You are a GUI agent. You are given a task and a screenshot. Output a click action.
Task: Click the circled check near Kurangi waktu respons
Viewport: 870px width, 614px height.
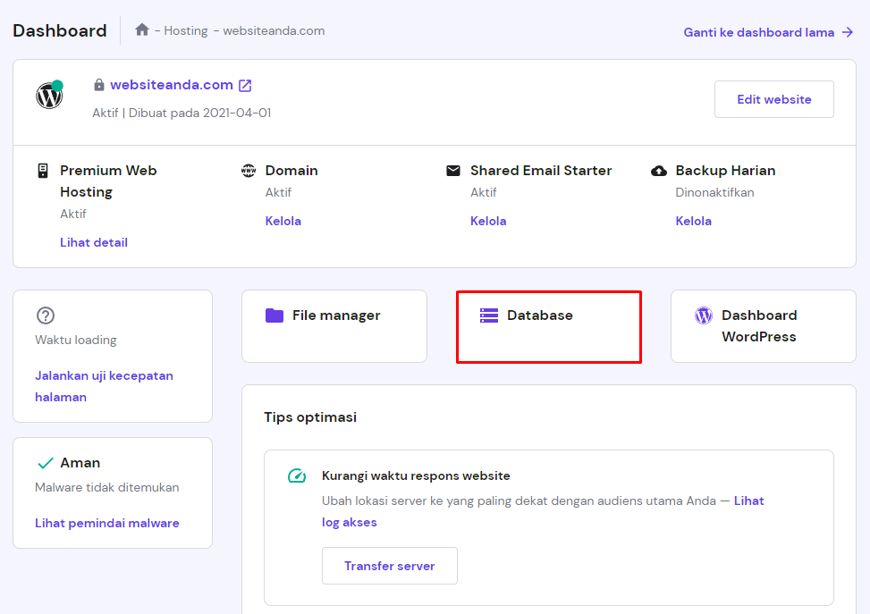pos(295,475)
